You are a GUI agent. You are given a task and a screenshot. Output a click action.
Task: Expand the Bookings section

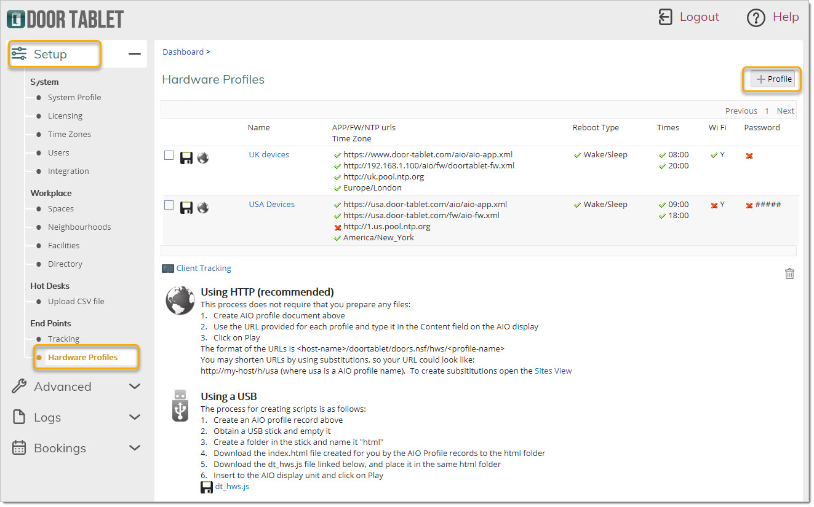point(134,448)
